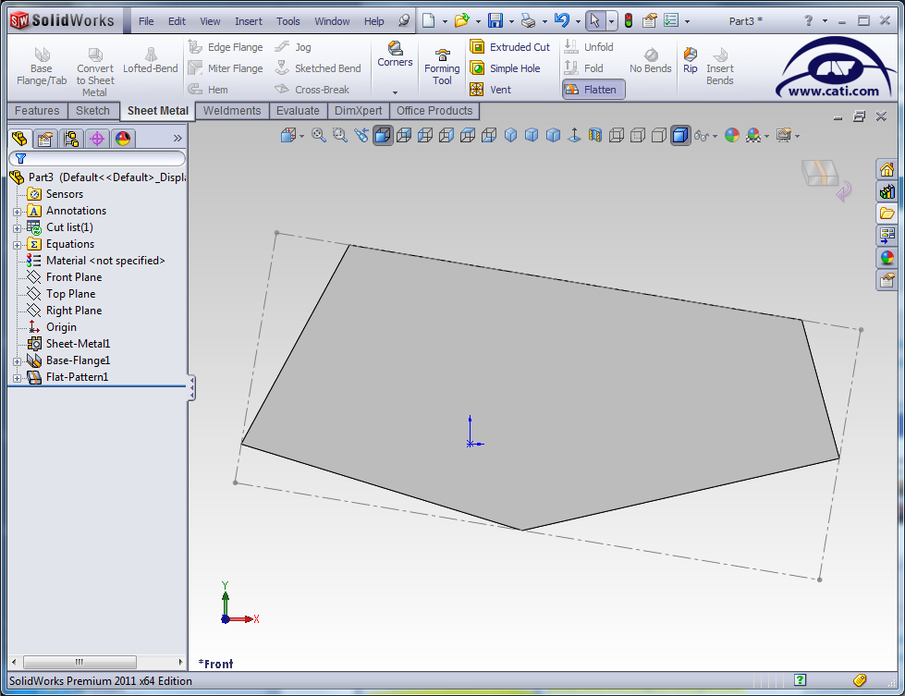Viewport: 905px width, 696px height.
Task: Click the Rebuild traffic light icon
Action: pos(629,20)
